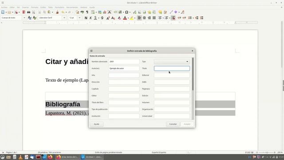Click the highlighting color swatch

pyautogui.click(x=132, y=18)
